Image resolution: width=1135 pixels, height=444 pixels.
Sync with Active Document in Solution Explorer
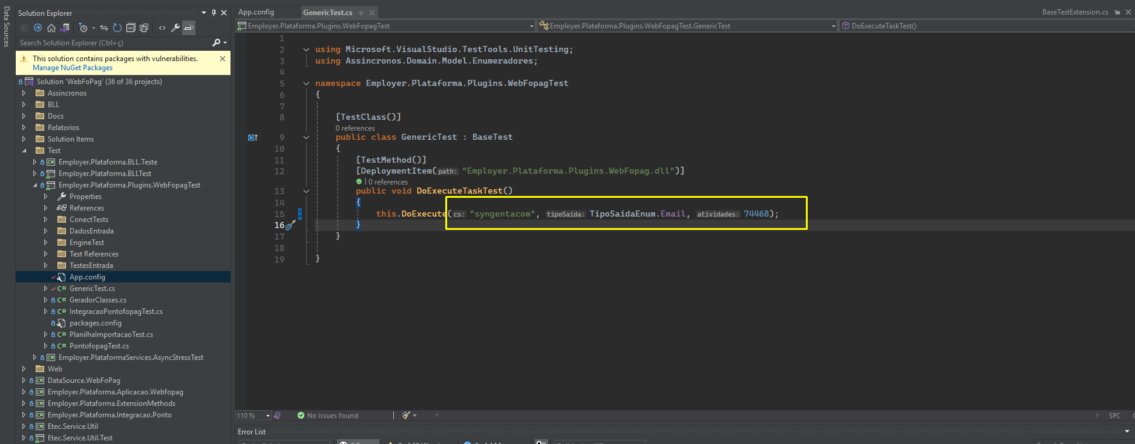point(104,28)
